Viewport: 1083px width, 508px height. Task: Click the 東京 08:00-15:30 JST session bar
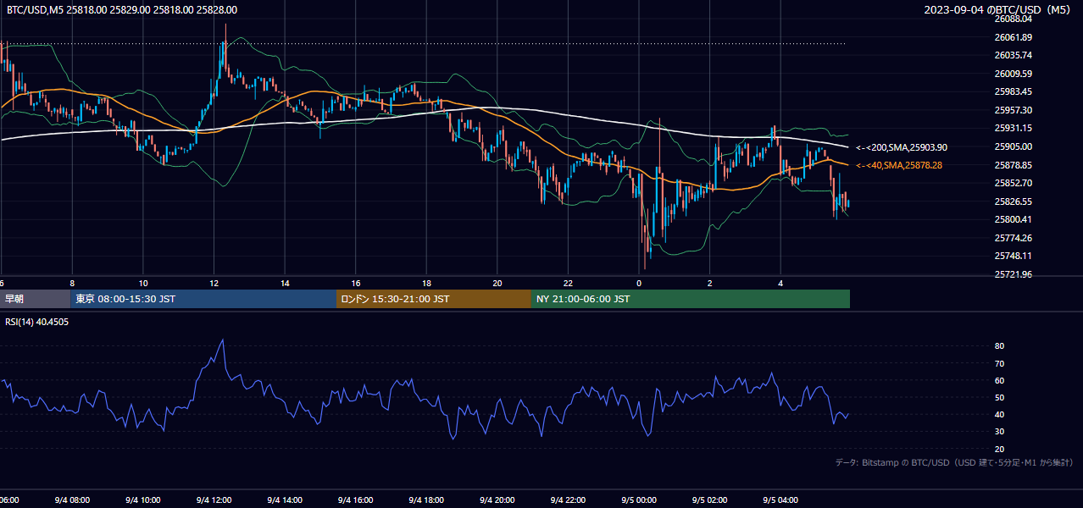(203, 299)
